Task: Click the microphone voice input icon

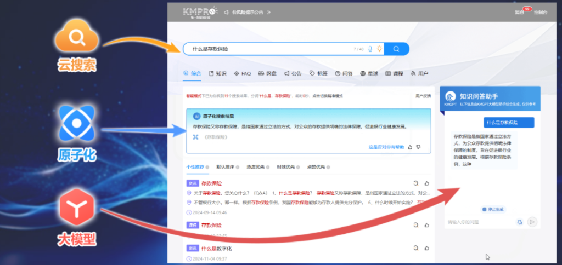Action: [x=370, y=49]
